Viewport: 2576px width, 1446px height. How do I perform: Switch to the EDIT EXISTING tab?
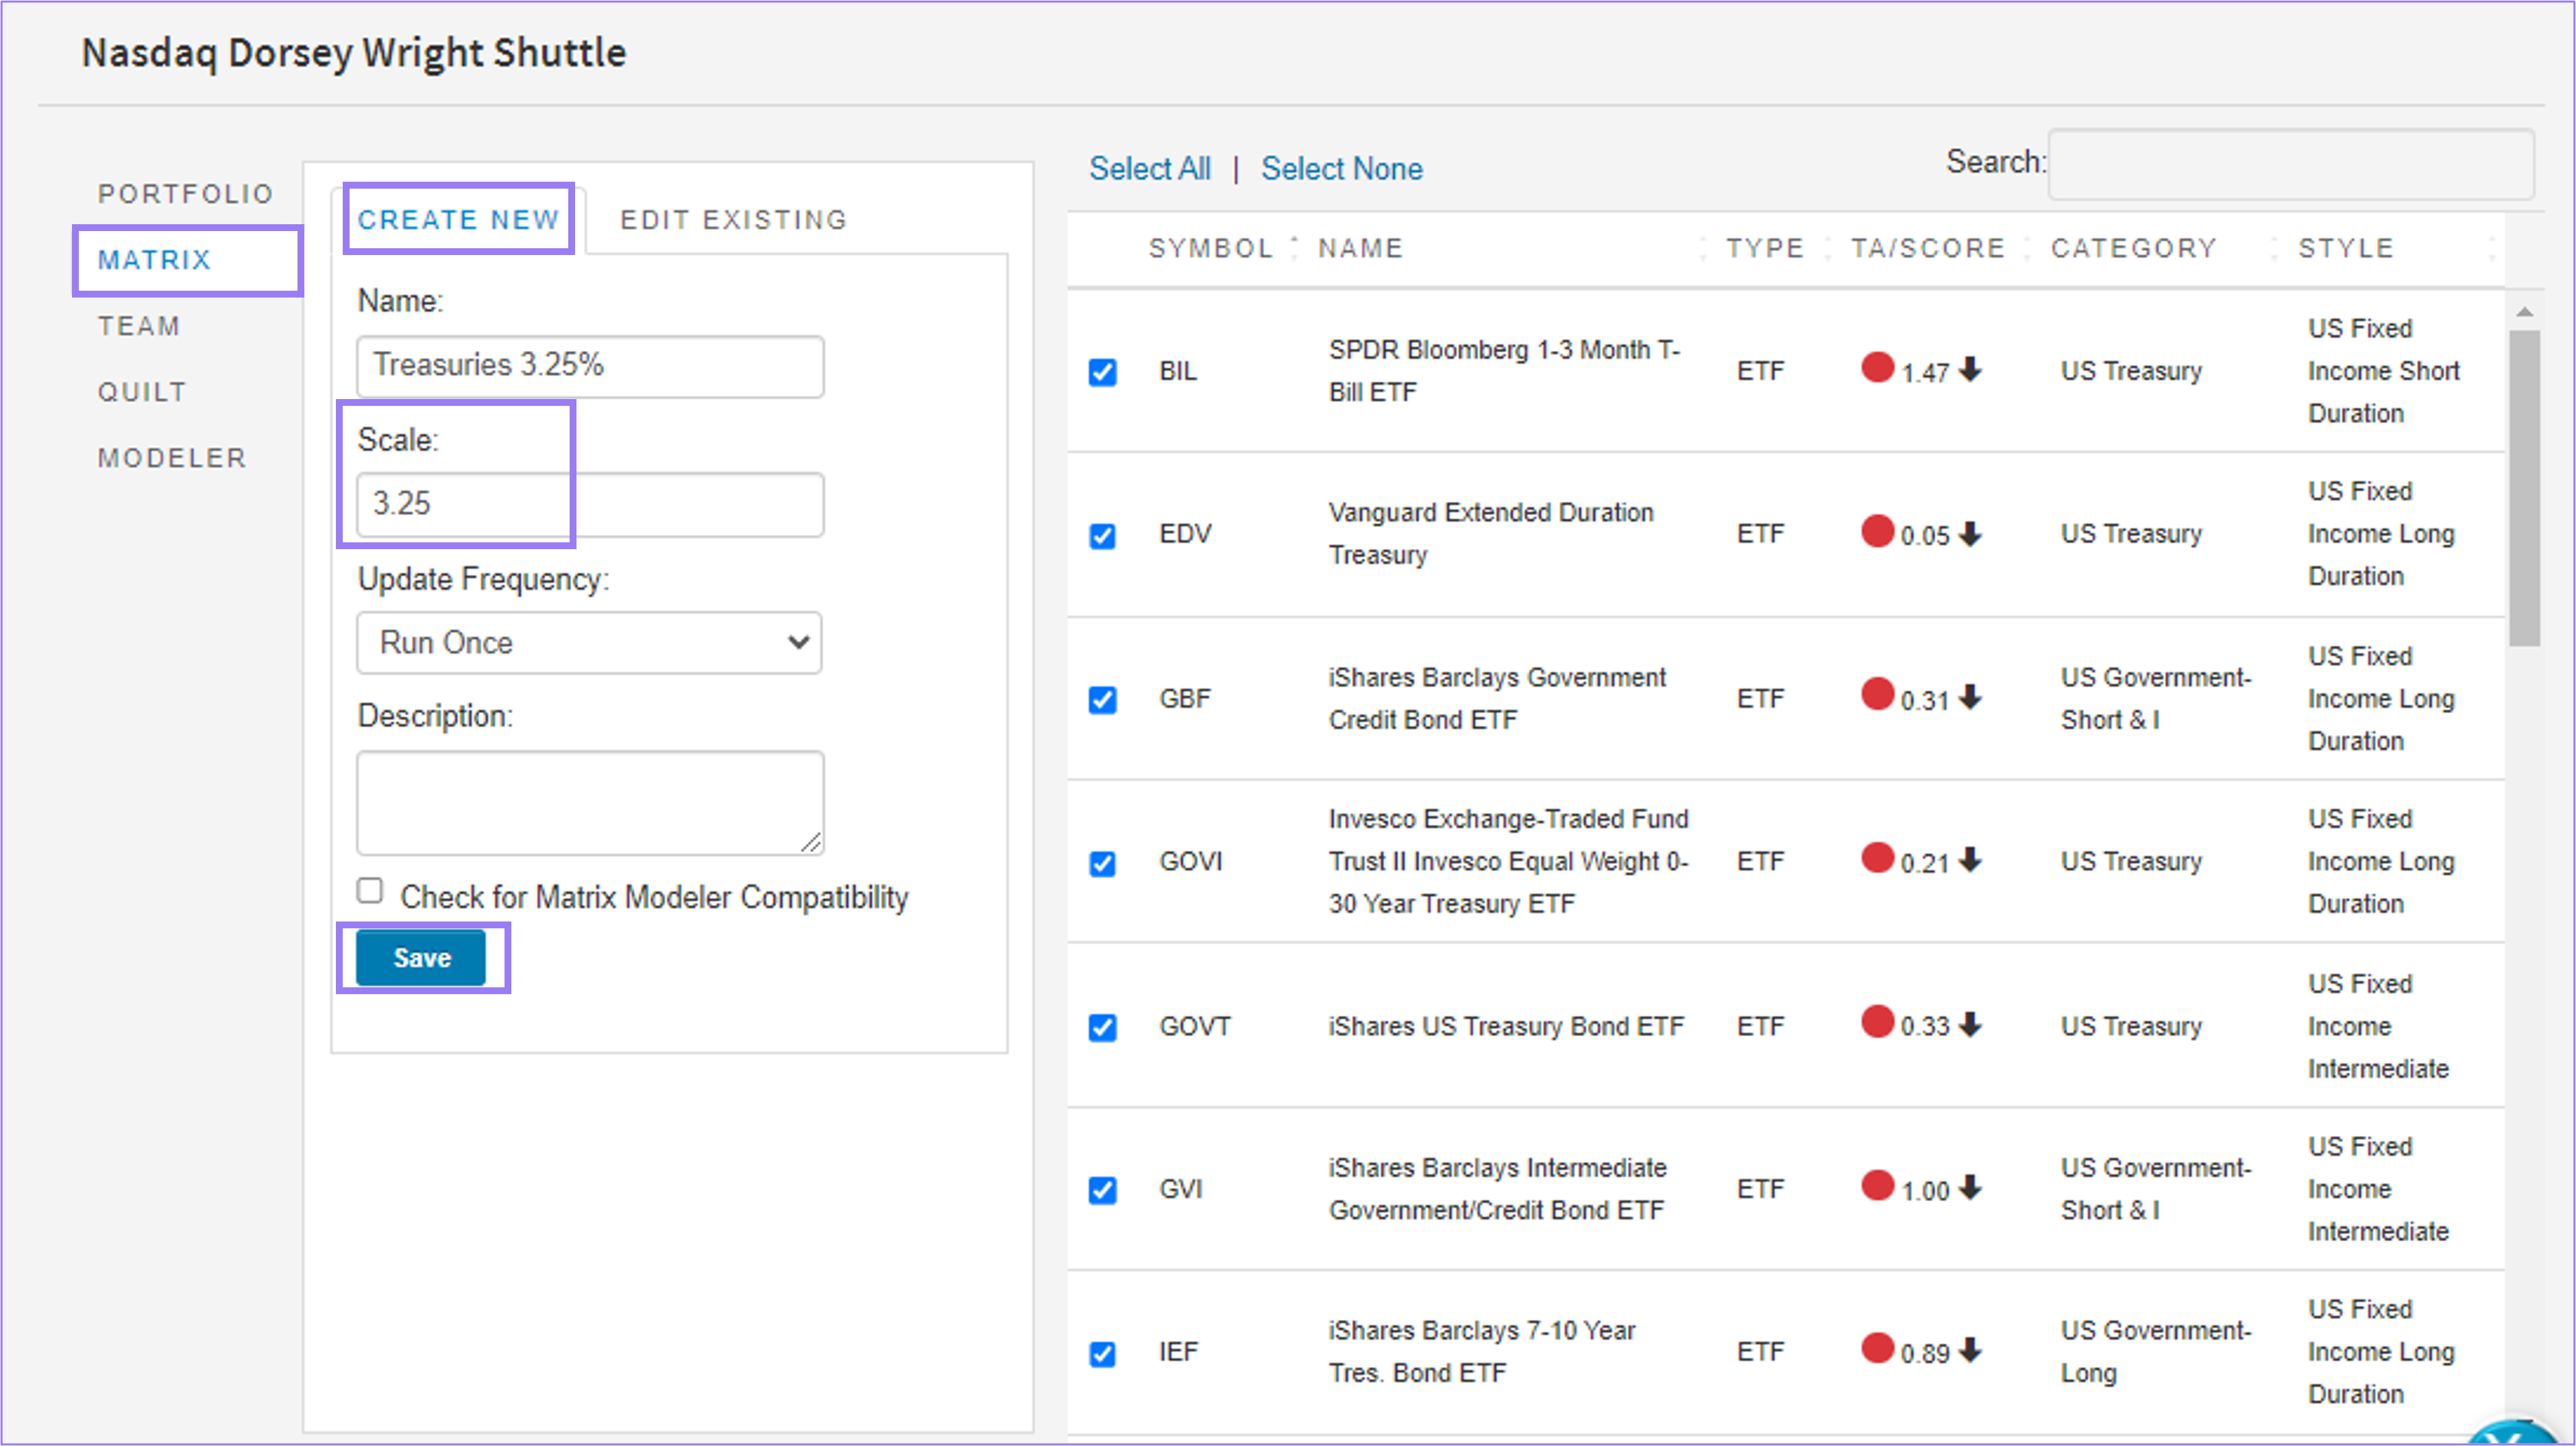[x=733, y=219]
